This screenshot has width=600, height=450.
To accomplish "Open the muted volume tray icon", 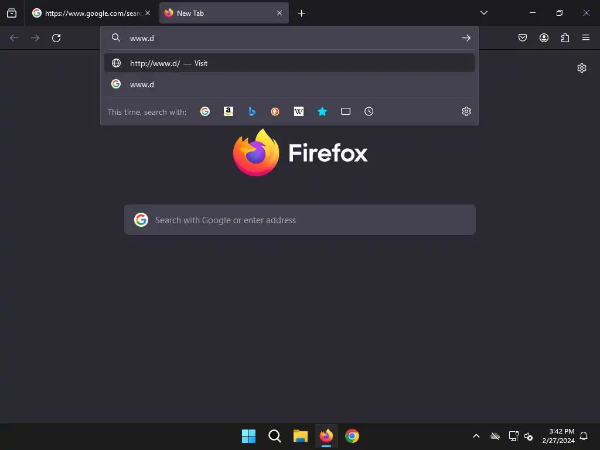I will 529,436.
